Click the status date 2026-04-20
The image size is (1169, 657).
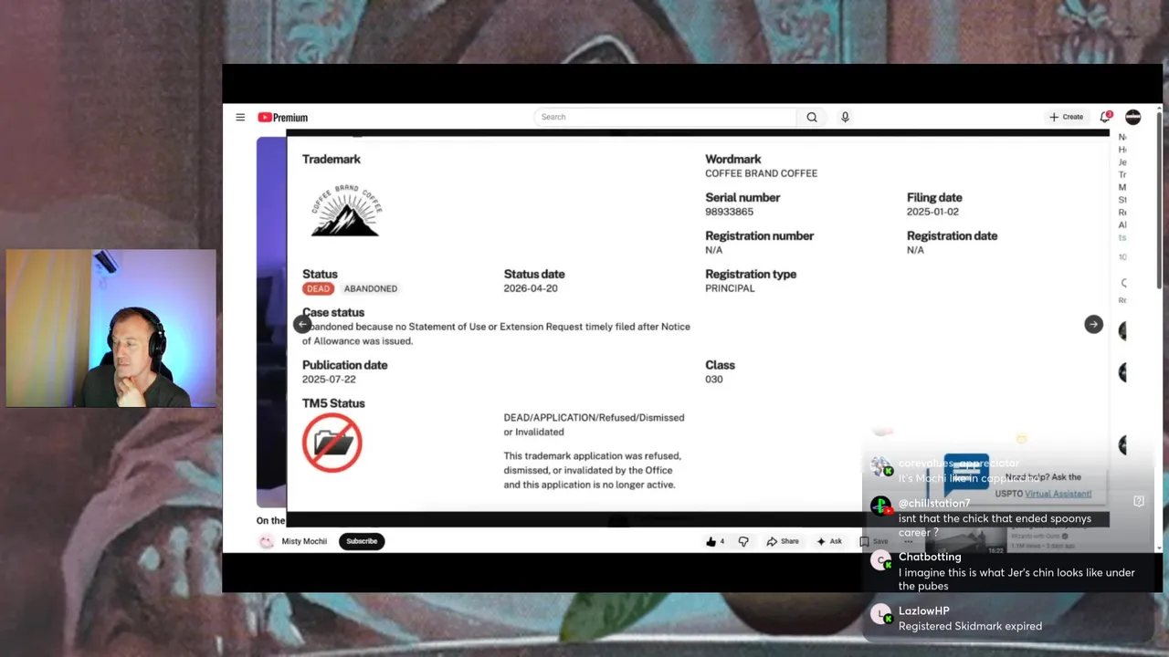tap(531, 288)
